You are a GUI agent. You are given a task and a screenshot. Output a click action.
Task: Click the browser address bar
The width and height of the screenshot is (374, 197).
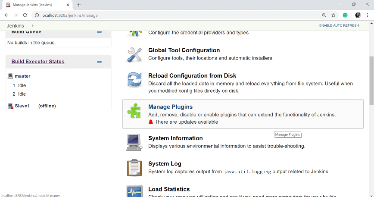[172, 15]
